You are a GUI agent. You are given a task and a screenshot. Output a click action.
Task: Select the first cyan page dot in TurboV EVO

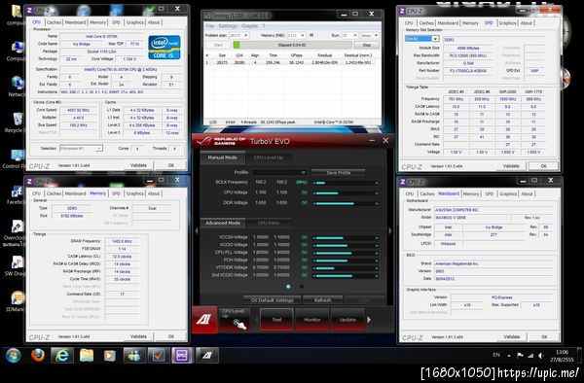288,287
